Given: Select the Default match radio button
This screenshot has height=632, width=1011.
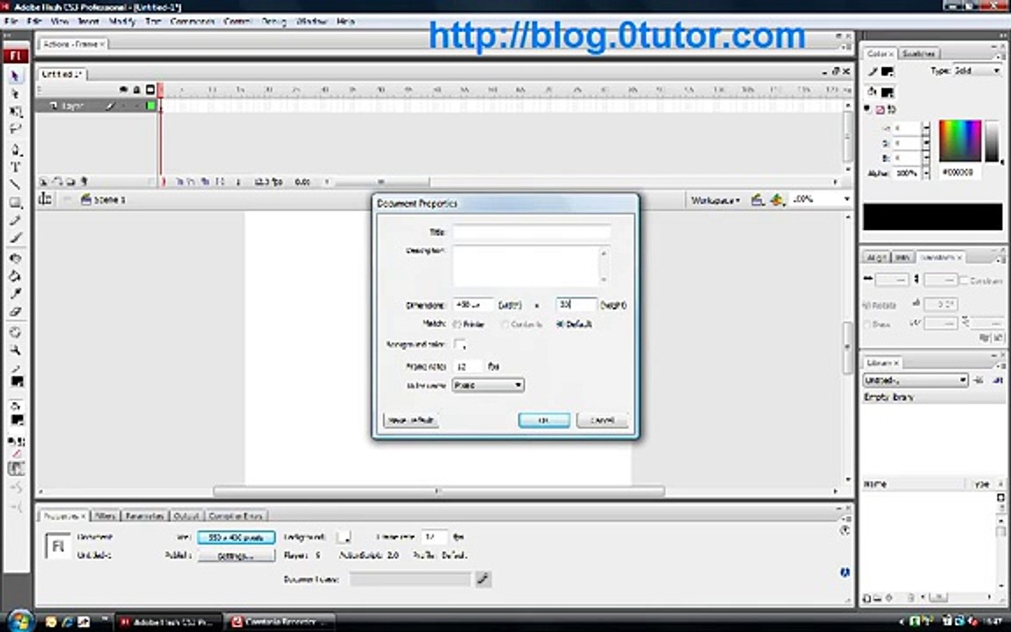Looking at the screenshot, I should (x=560, y=324).
